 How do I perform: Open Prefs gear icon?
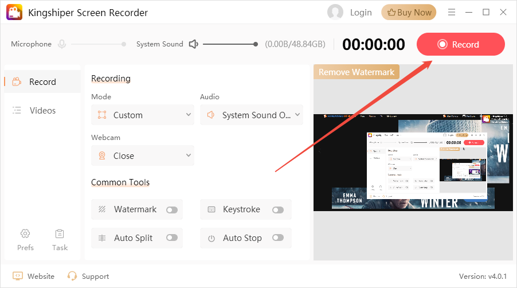click(x=25, y=233)
